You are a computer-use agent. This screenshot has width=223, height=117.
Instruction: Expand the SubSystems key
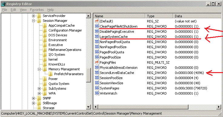click(39, 89)
